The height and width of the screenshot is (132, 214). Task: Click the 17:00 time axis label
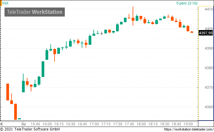(x=94, y=124)
